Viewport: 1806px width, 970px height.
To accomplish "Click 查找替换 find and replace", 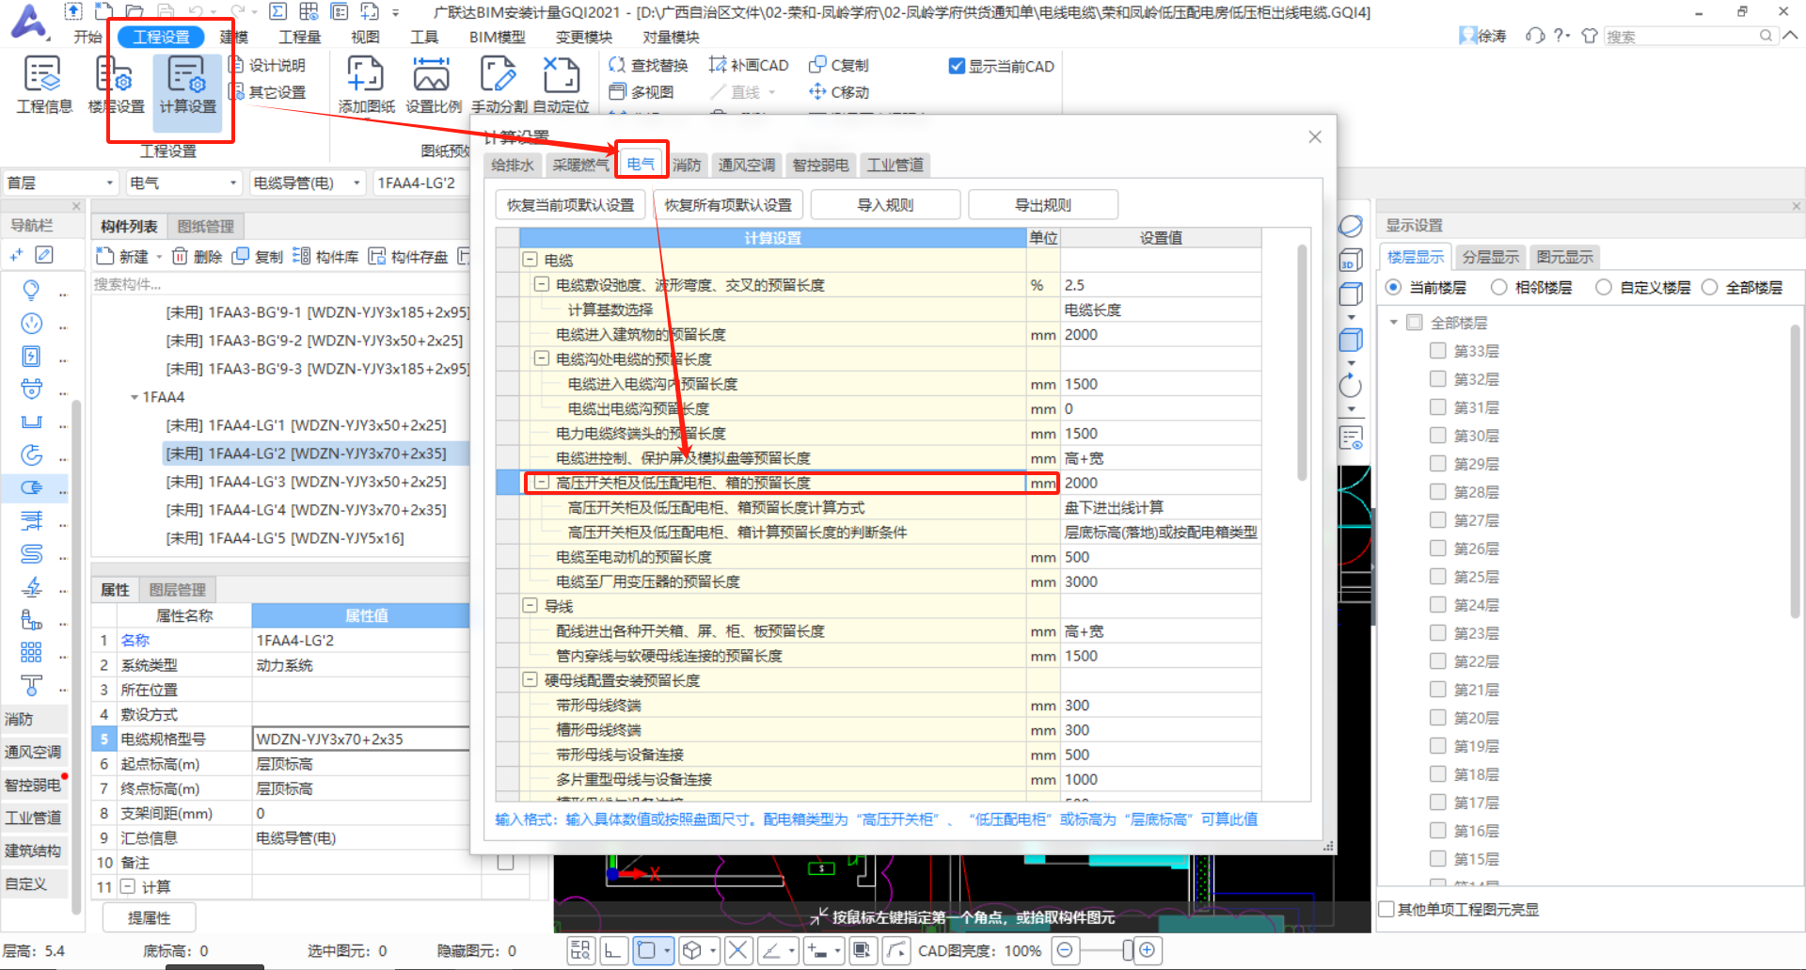I will [649, 65].
